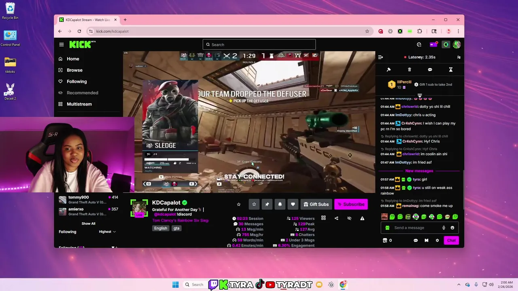Go to Home in Kick sidebar
Image resolution: width=518 pixels, height=291 pixels.
(73, 59)
